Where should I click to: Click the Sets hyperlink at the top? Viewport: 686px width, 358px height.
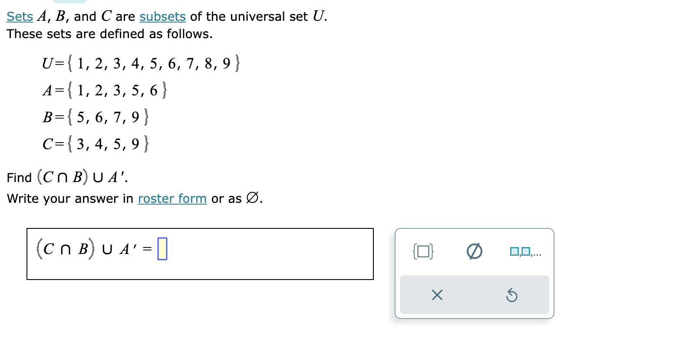tap(19, 16)
